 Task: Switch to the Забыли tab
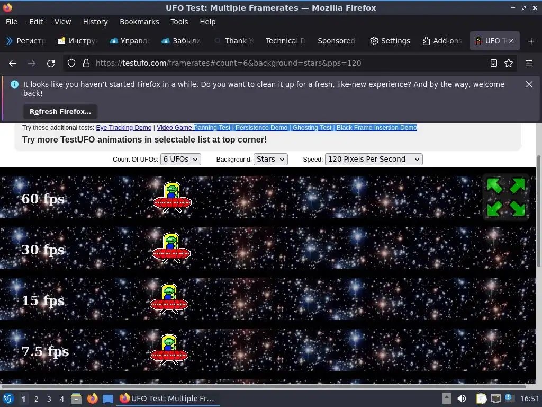click(x=182, y=41)
